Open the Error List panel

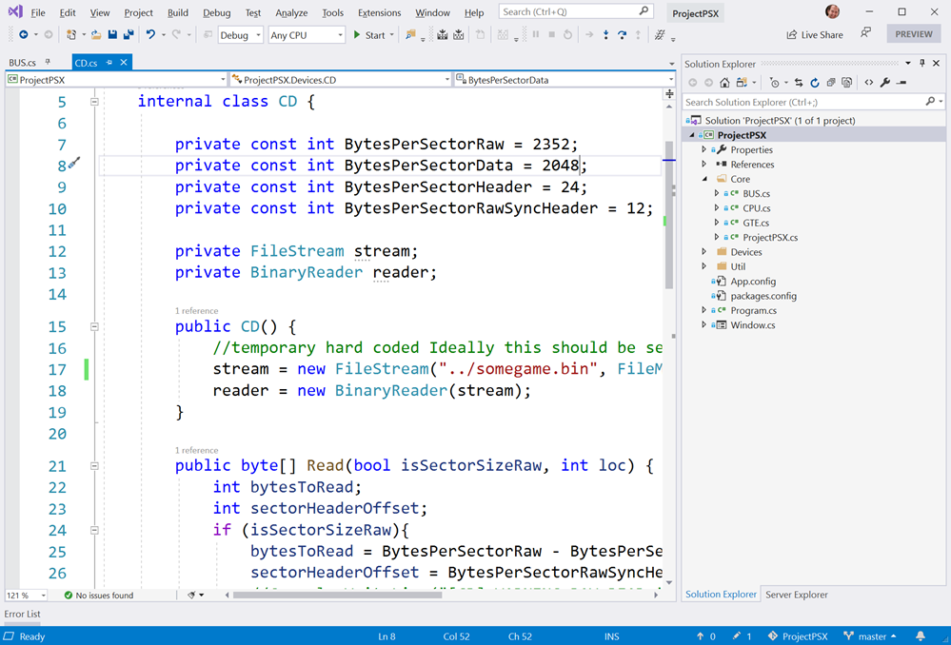click(x=23, y=614)
